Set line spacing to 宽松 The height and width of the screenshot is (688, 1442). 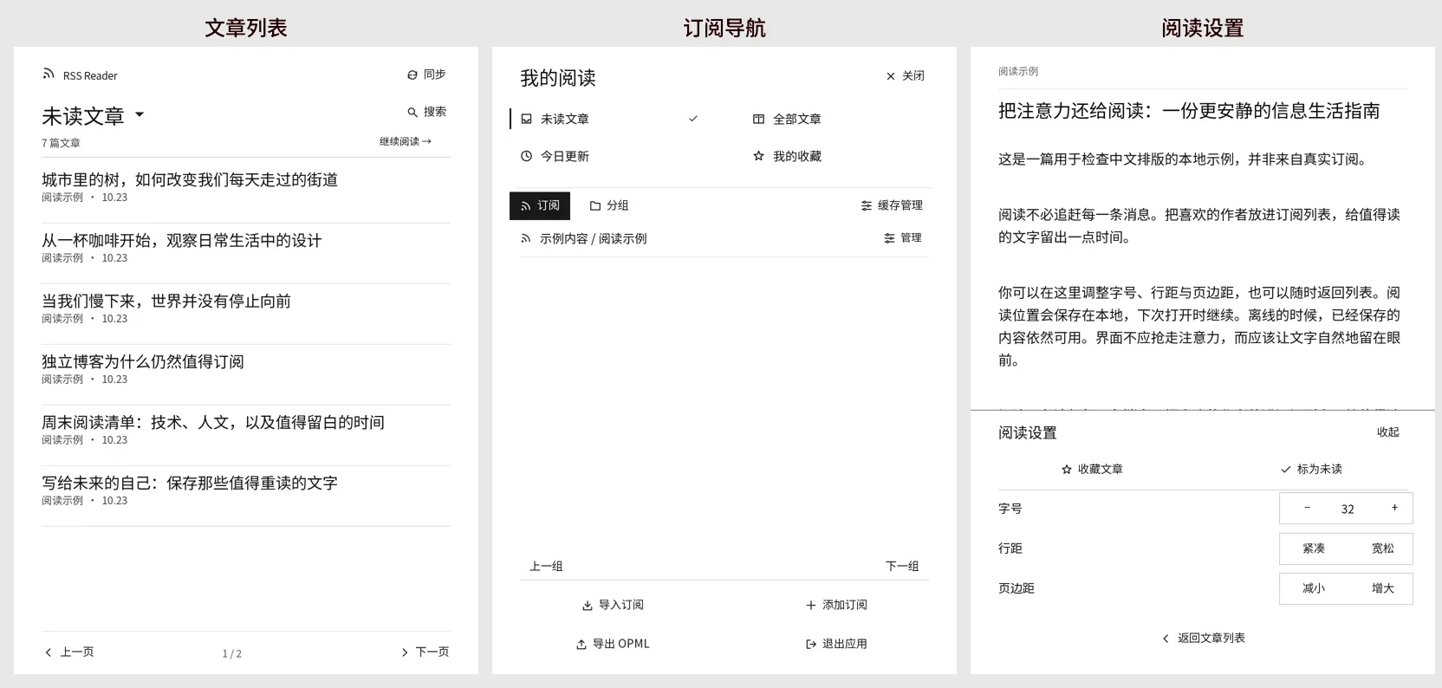(x=1383, y=548)
